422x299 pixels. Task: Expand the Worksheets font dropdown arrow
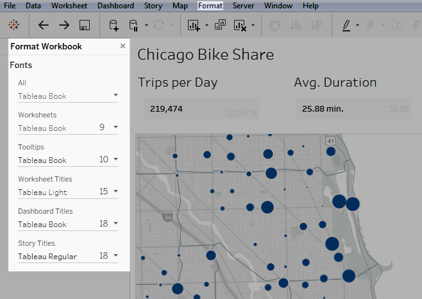click(x=115, y=127)
